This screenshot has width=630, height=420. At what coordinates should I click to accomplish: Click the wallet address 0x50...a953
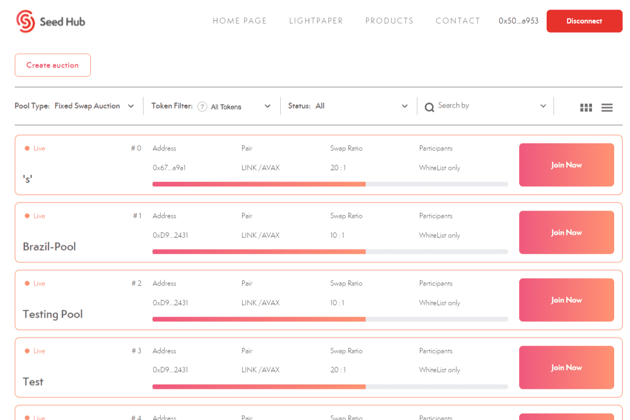(x=518, y=21)
